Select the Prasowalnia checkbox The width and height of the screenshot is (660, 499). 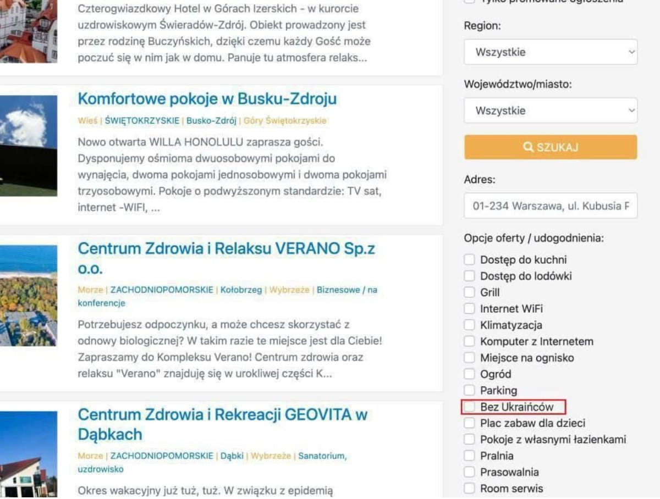tap(469, 472)
